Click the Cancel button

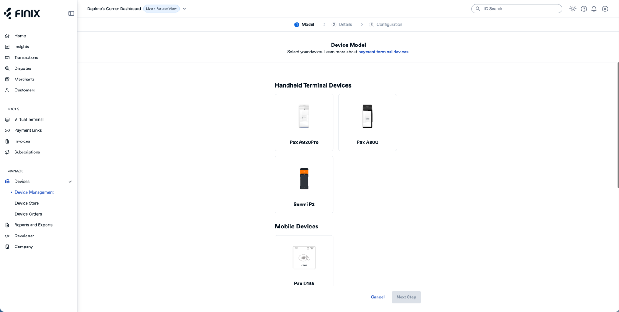[378, 297]
